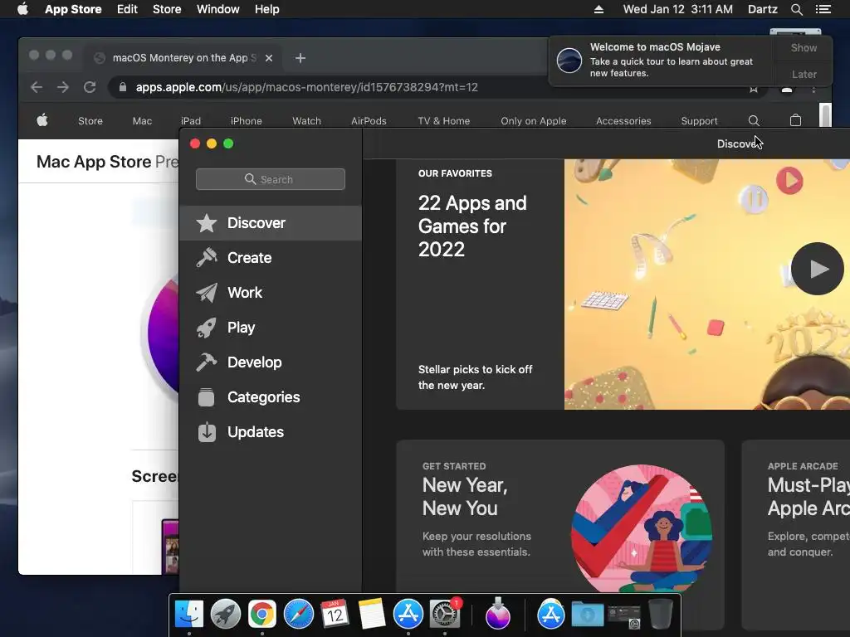Open the Window menu

pos(218,9)
